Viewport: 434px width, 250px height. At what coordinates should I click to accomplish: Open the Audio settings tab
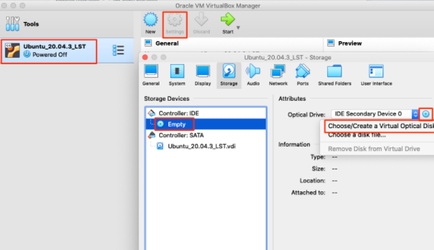tap(253, 75)
